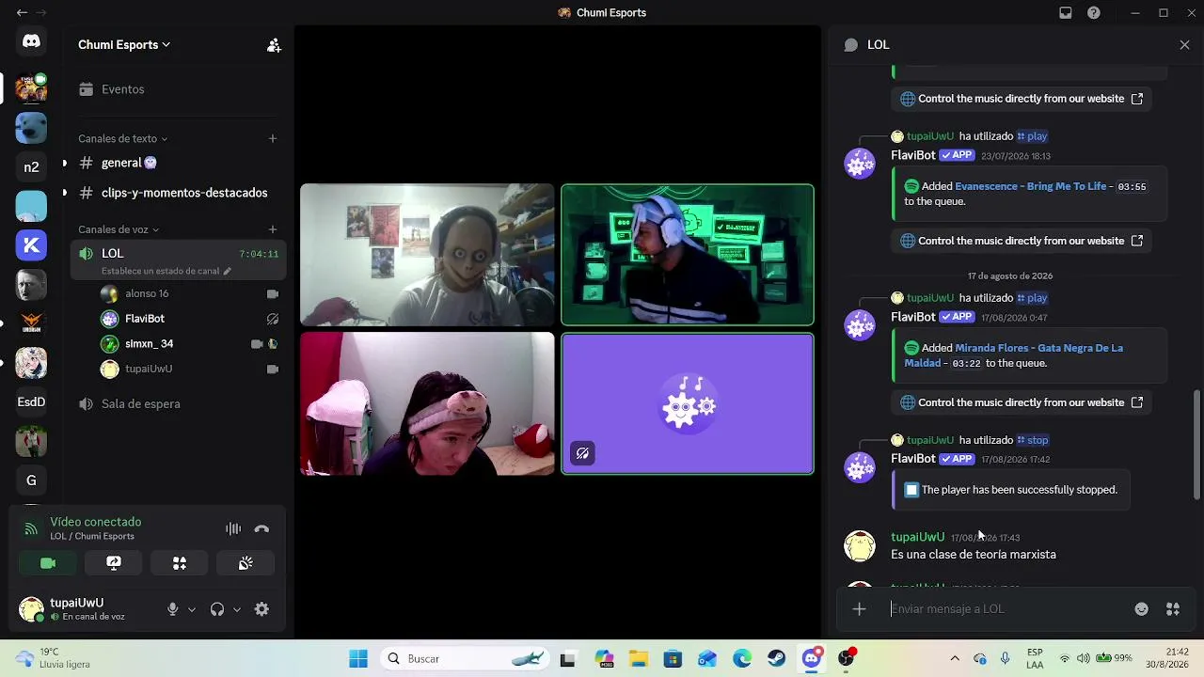Disconnect from the voice call
The image size is (1204, 677).
click(261, 528)
